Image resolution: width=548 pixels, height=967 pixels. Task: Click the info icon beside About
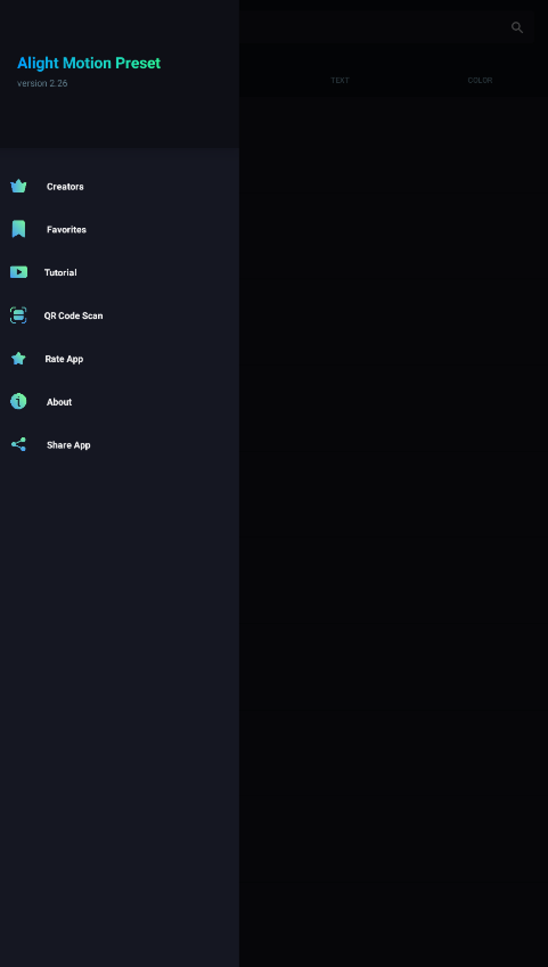18,401
